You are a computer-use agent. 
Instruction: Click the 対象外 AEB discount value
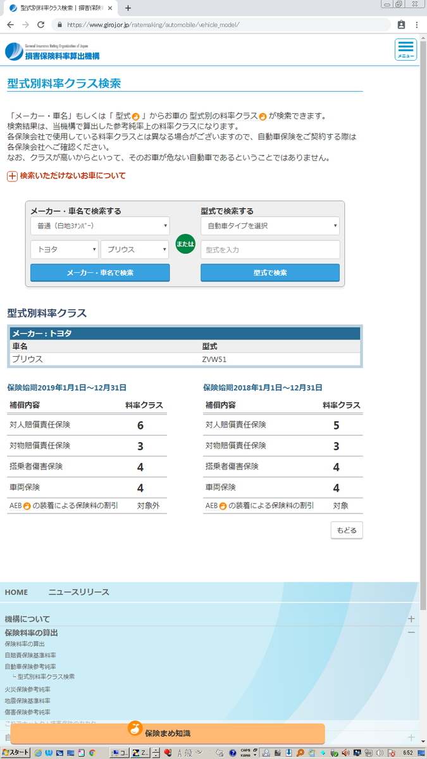pos(148,506)
